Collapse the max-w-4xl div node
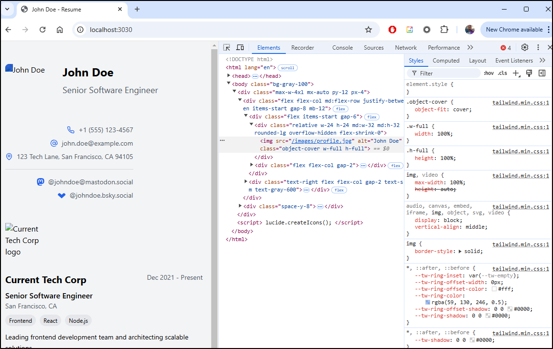Screen dimensions: 553x349 point(234,92)
